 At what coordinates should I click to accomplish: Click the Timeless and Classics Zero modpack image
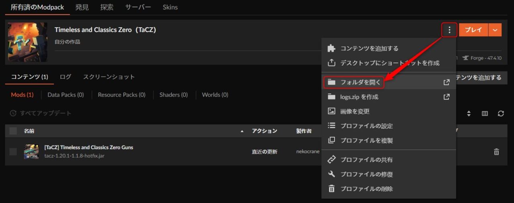coord(28,42)
